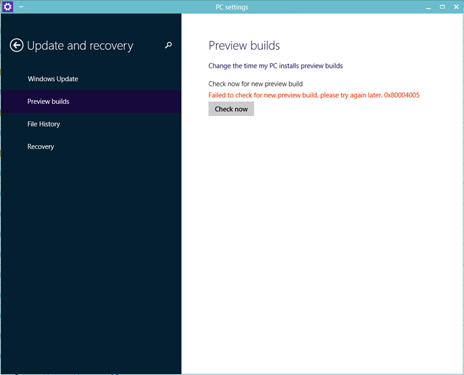464x375 pixels.
Task: Click the Check now button
Action: pos(231,109)
